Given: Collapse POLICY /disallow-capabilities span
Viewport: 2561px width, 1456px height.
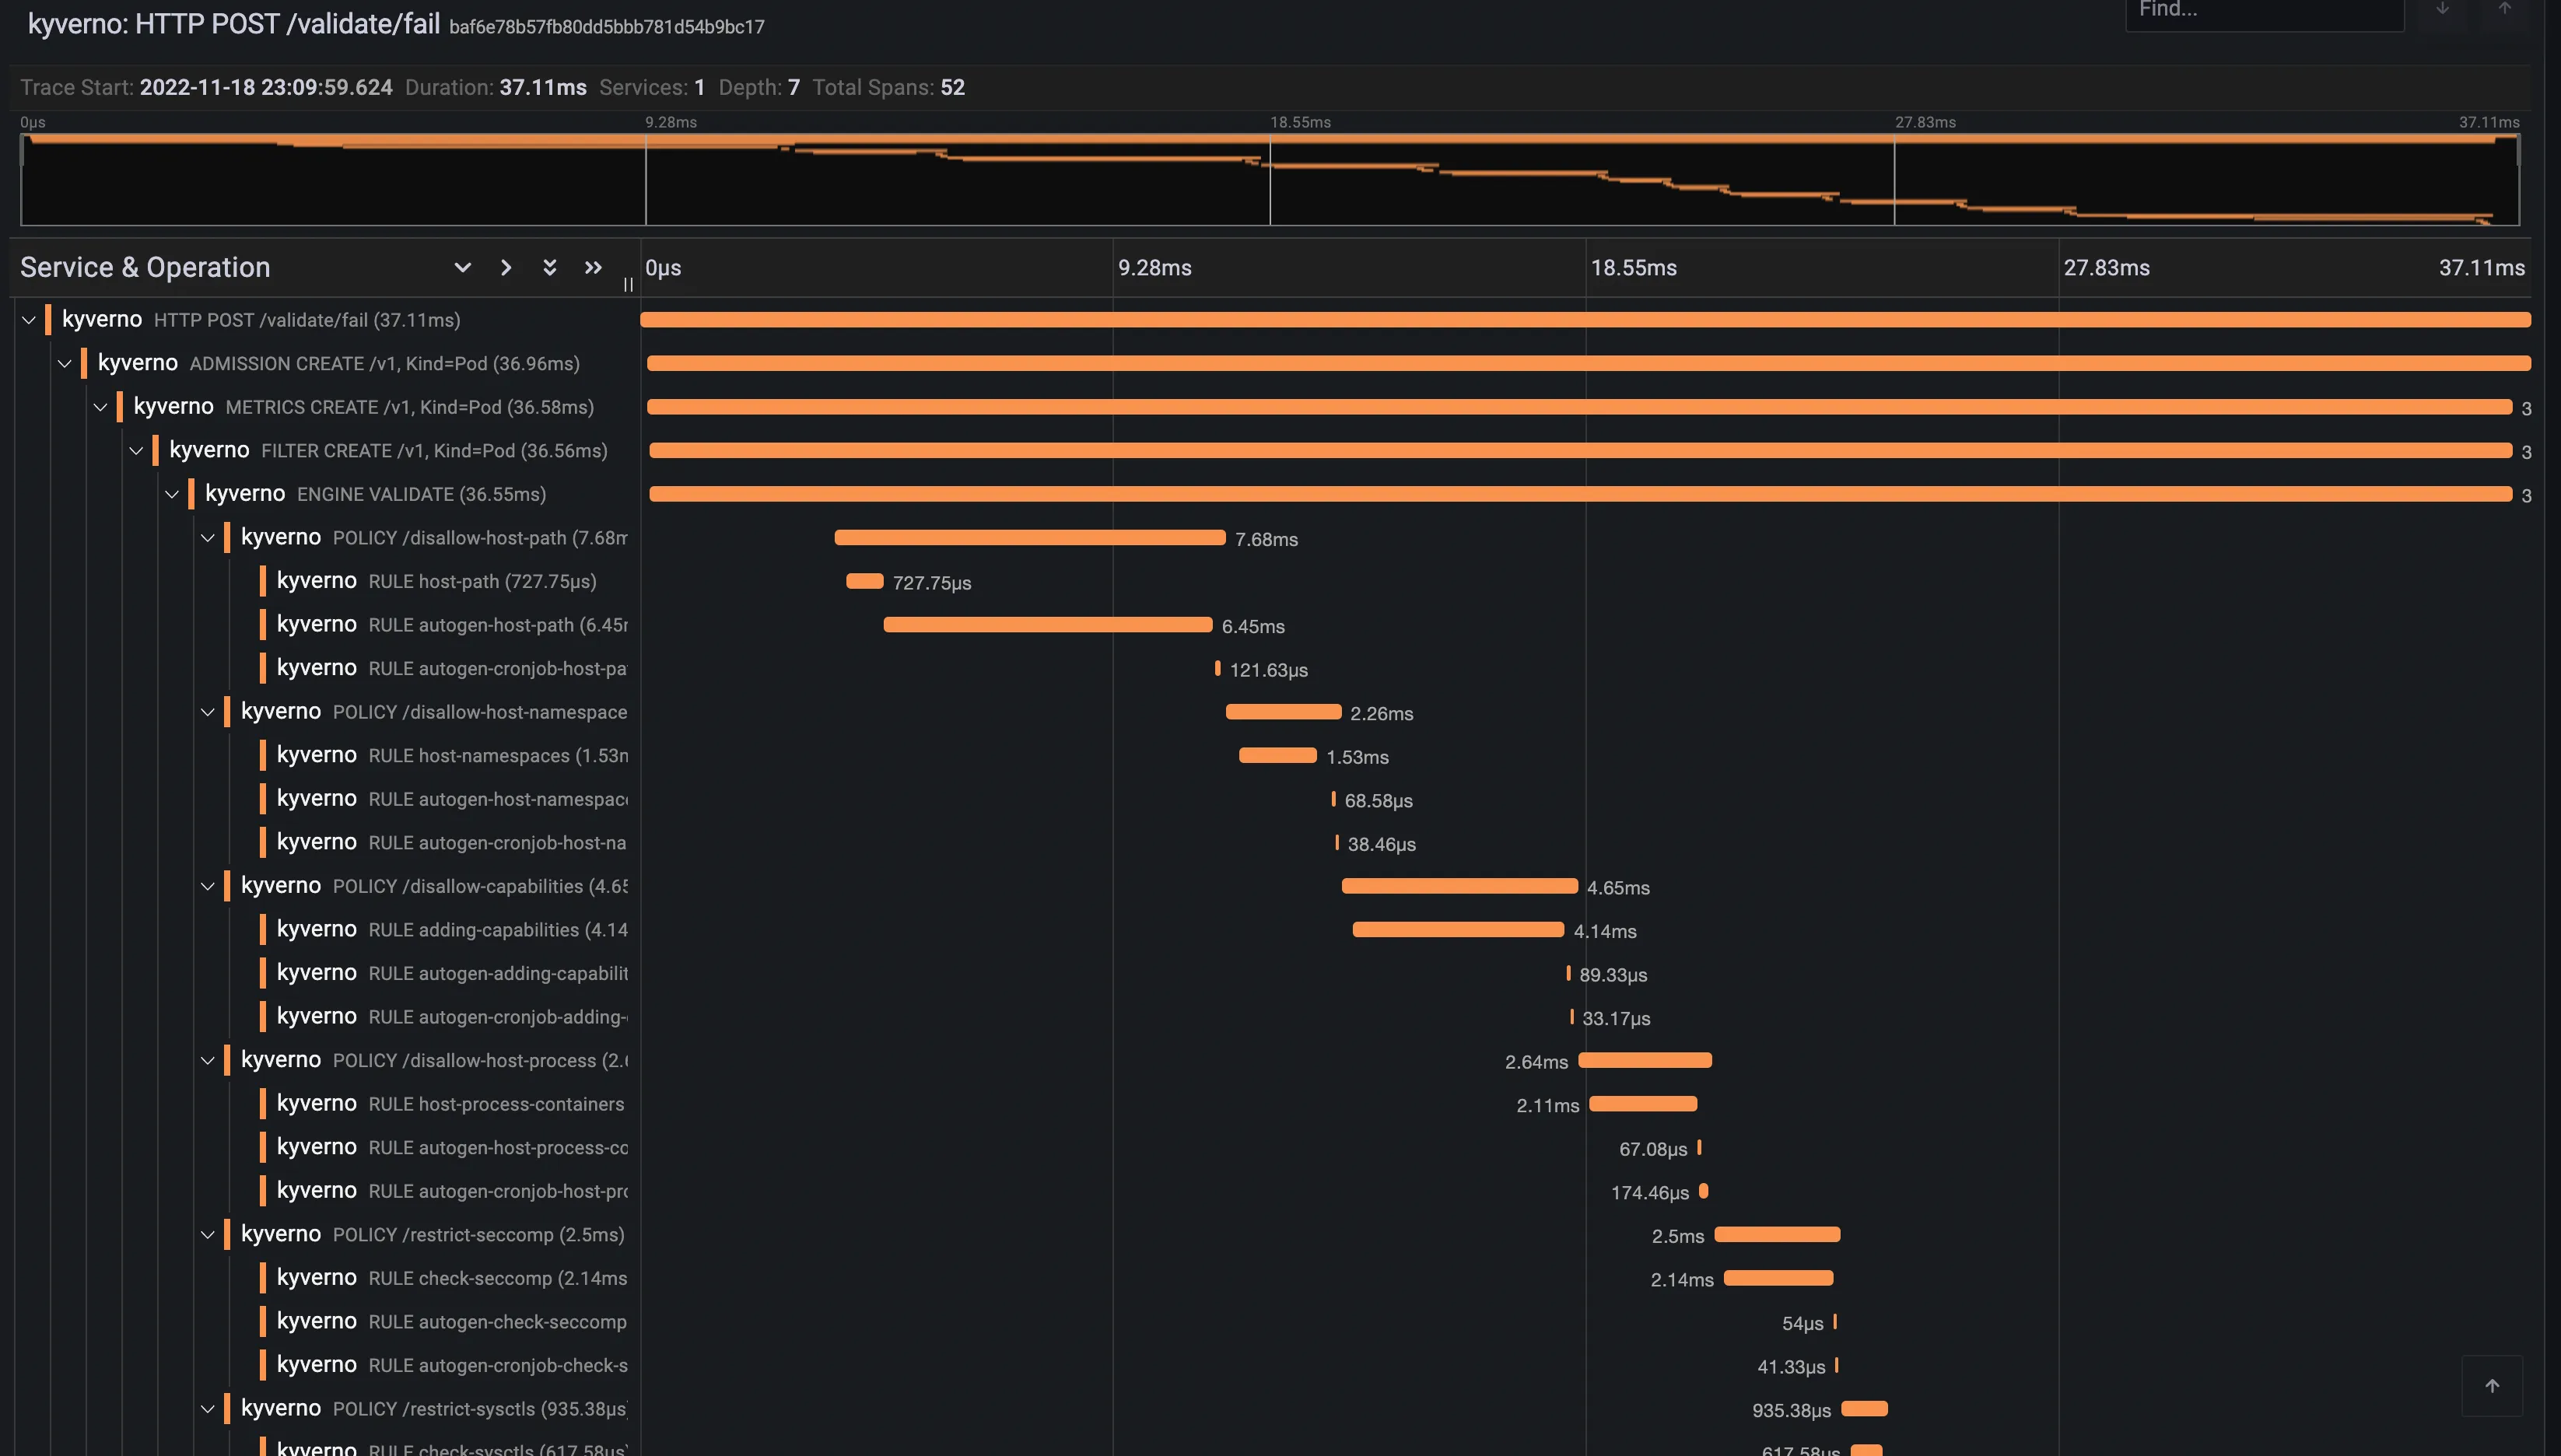Looking at the screenshot, I should 208,886.
